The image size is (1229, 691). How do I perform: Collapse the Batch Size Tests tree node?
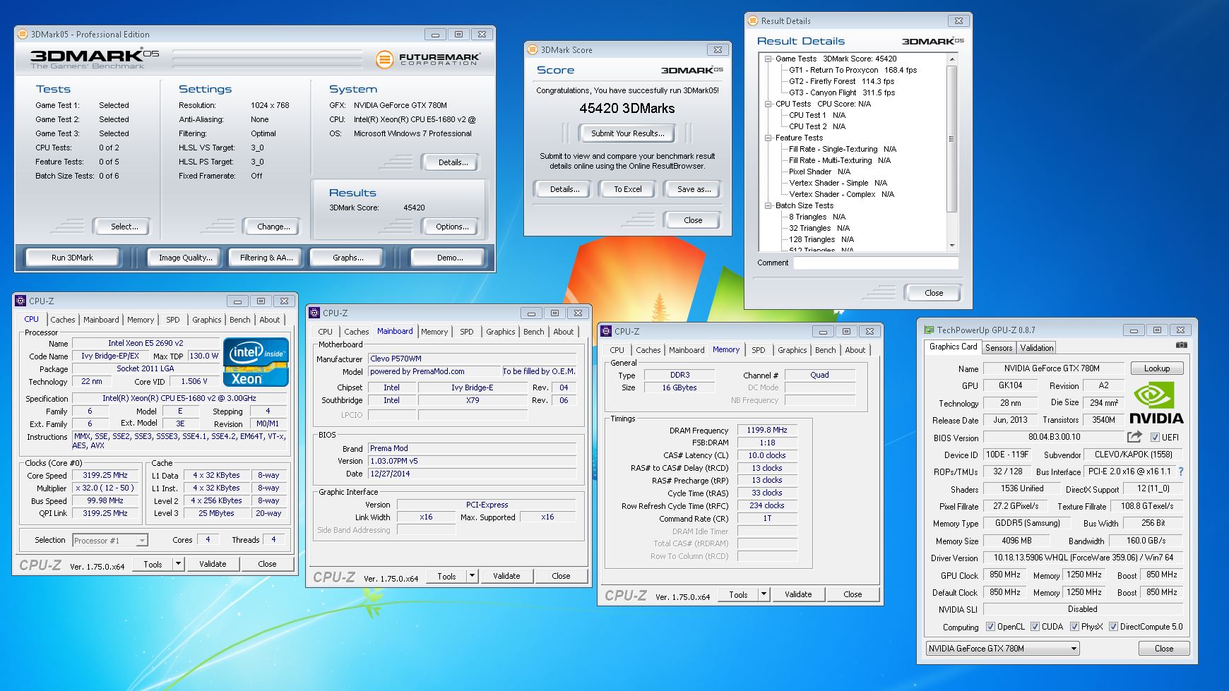coord(768,205)
